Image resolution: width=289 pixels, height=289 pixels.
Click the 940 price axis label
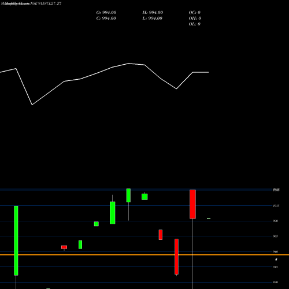275,251
